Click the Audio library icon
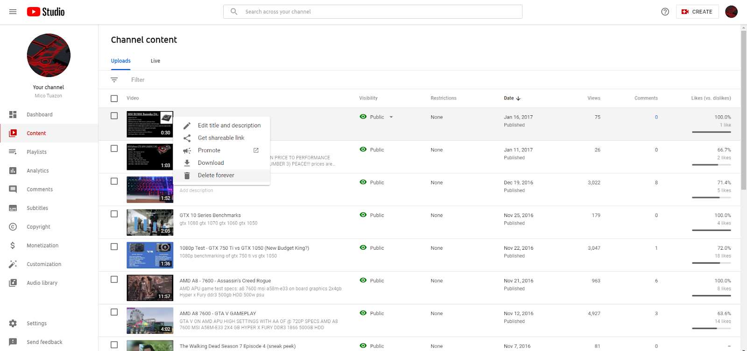 tap(13, 283)
